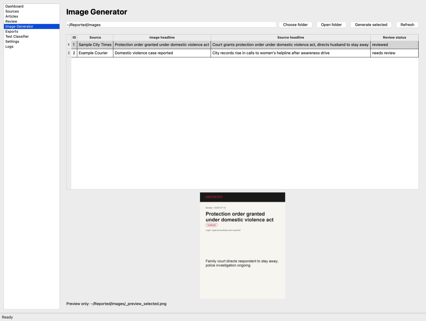Go to Settings in the sidebar
The image size is (426, 321).
pos(31,42)
